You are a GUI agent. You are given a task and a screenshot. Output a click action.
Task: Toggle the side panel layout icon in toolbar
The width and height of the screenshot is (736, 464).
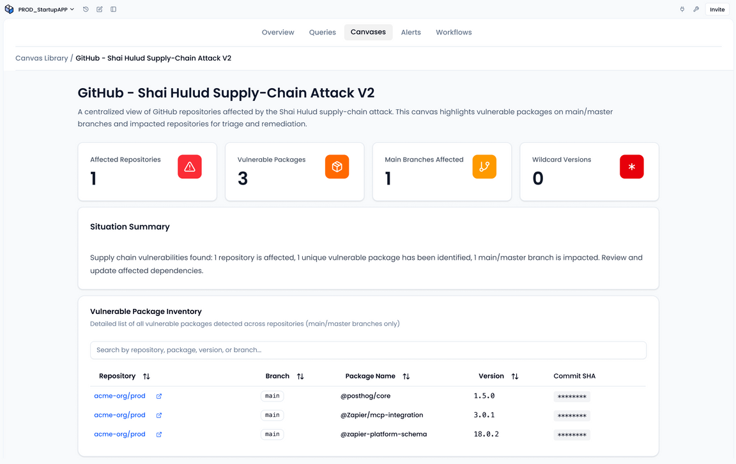[x=113, y=9]
